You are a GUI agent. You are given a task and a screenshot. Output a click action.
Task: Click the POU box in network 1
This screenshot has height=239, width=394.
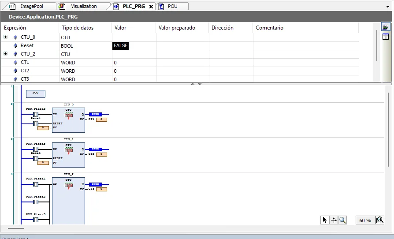click(36, 93)
